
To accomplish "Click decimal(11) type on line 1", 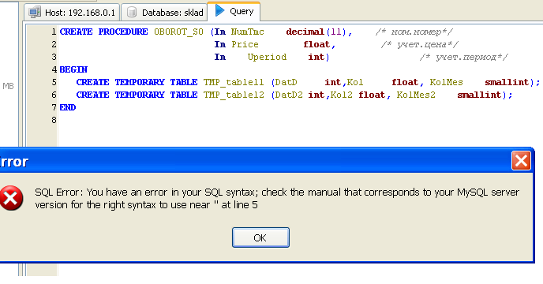I will (316, 32).
